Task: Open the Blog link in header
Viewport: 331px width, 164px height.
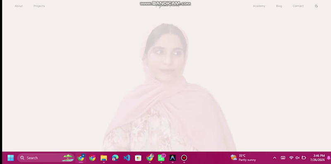Action: pyautogui.click(x=279, y=6)
